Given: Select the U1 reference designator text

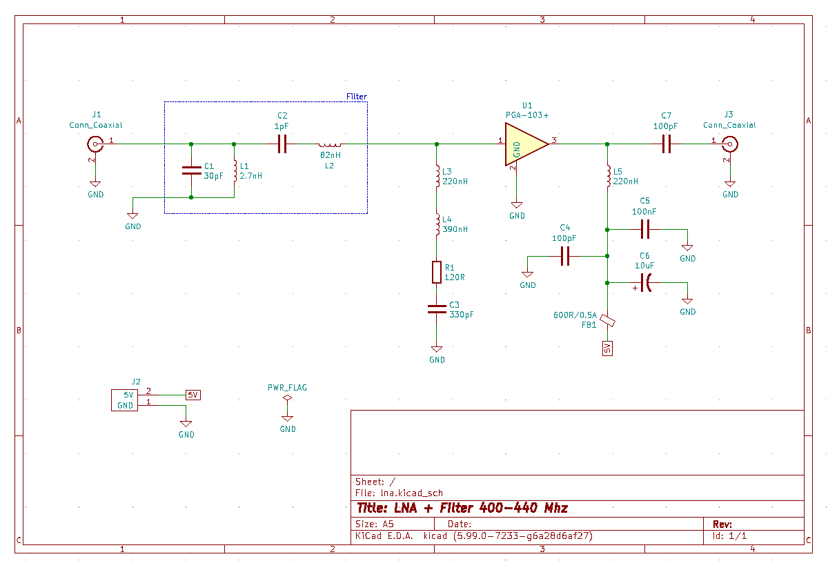Looking at the screenshot, I should pyautogui.click(x=527, y=105).
